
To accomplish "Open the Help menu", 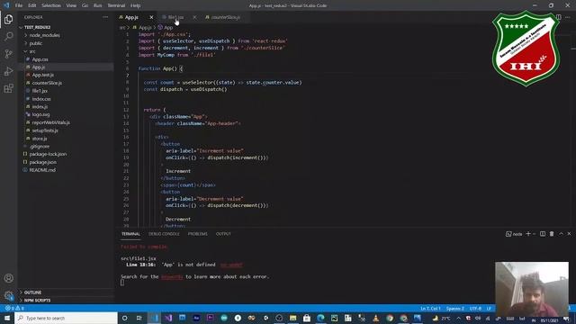I will (136, 5).
